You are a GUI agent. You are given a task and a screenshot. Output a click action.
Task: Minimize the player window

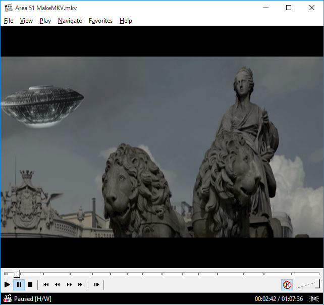[266, 8]
